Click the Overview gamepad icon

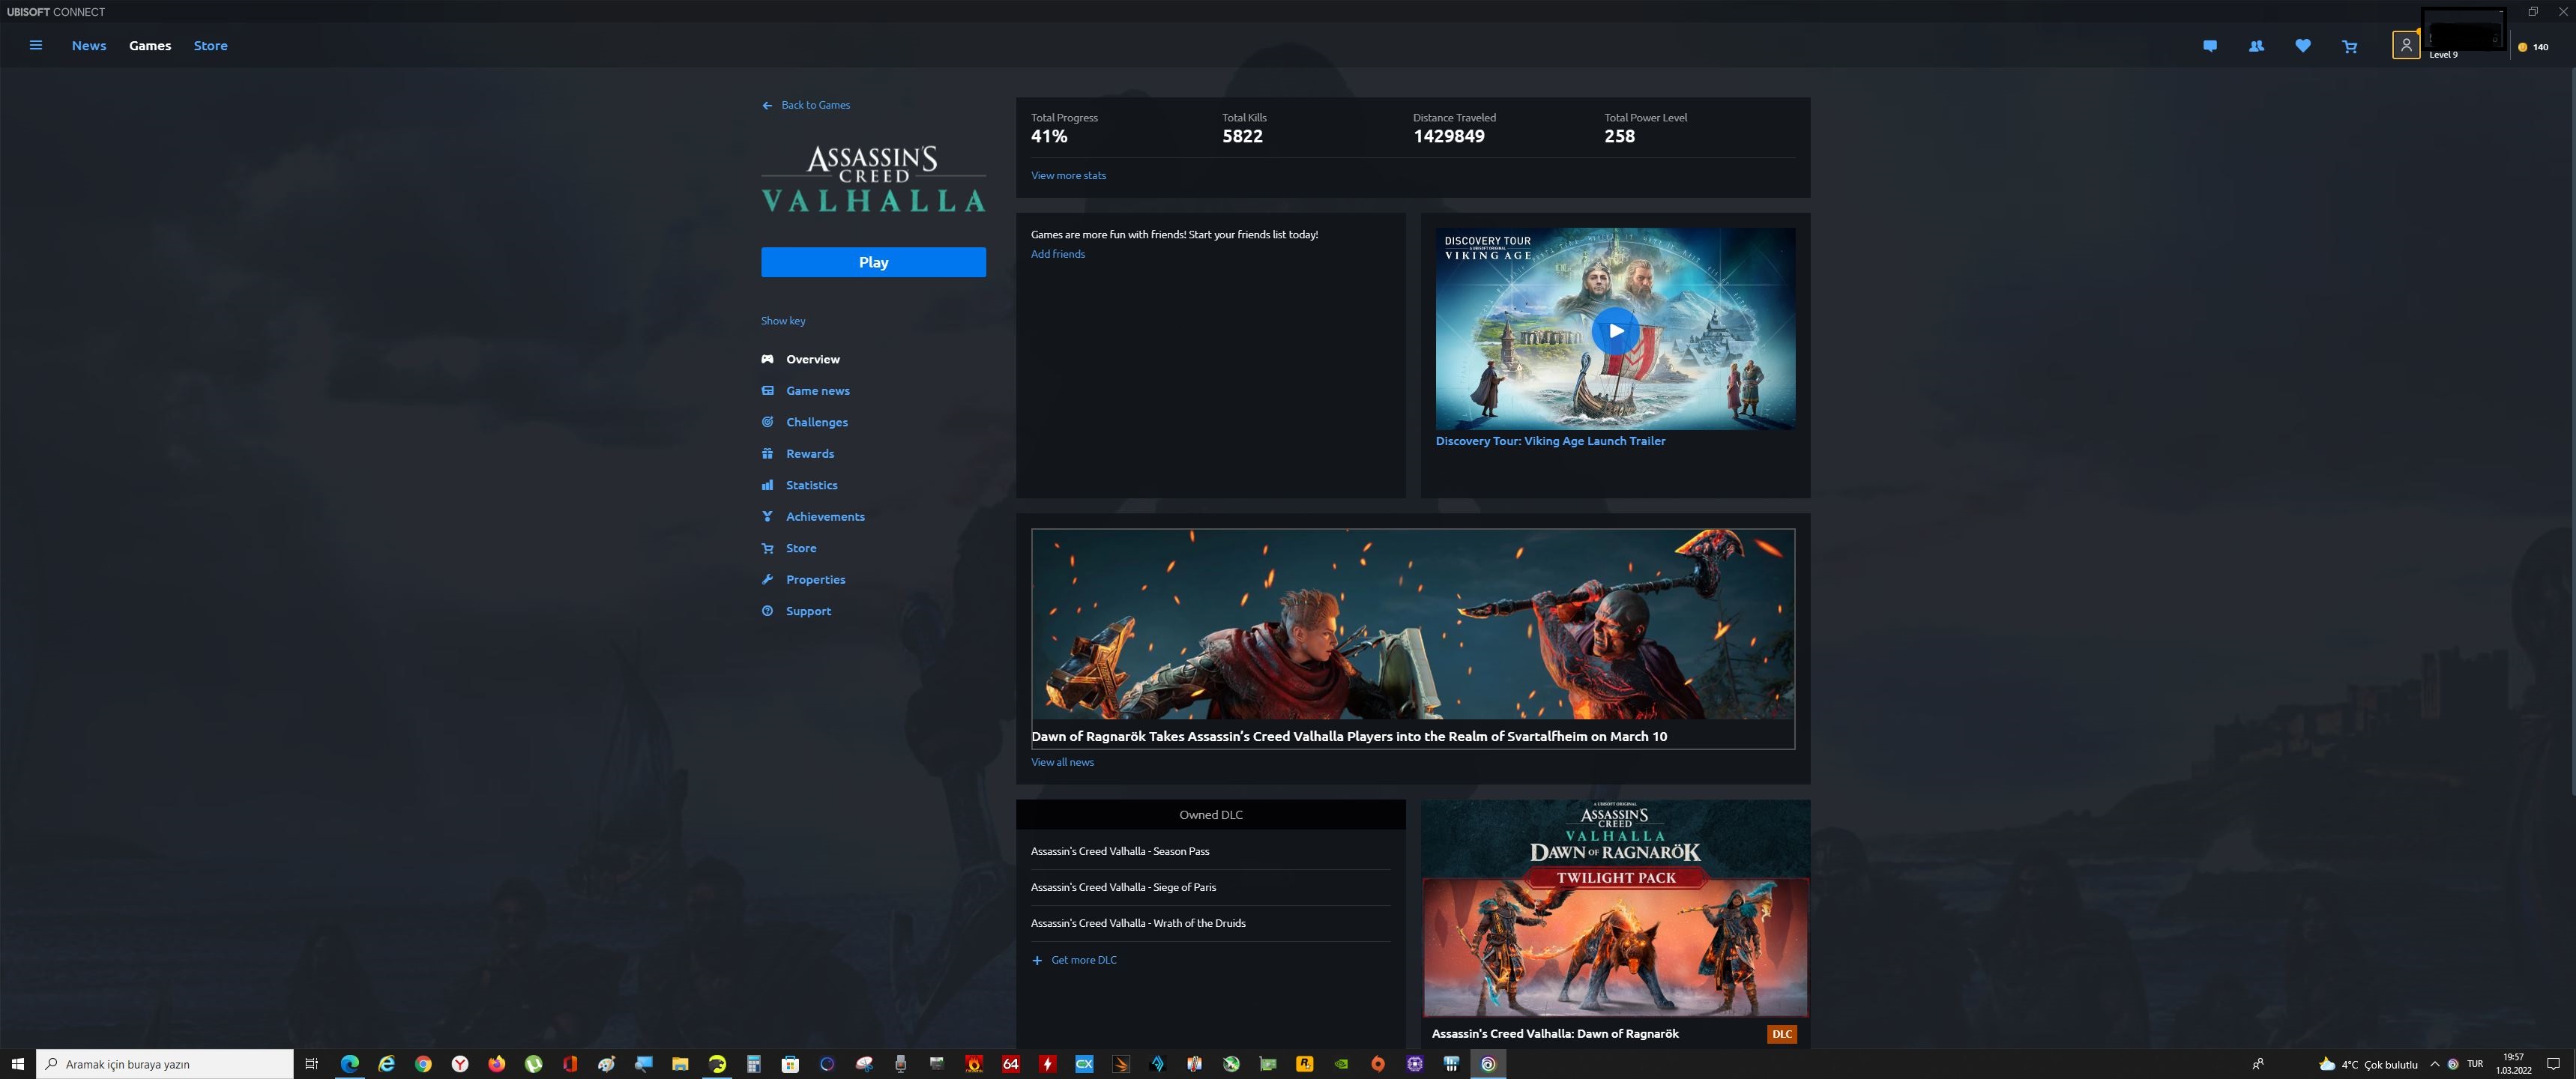[x=767, y=359]
